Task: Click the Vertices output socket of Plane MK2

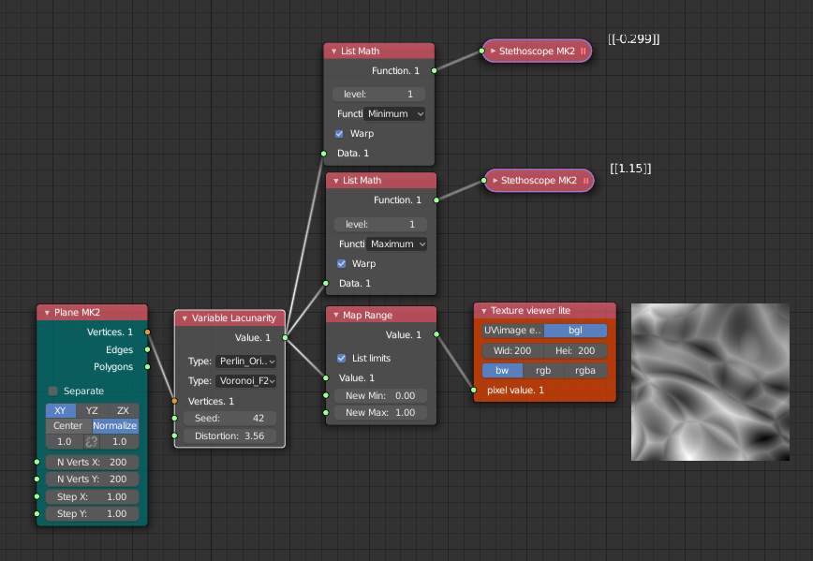Action: [x=148, y=332]
